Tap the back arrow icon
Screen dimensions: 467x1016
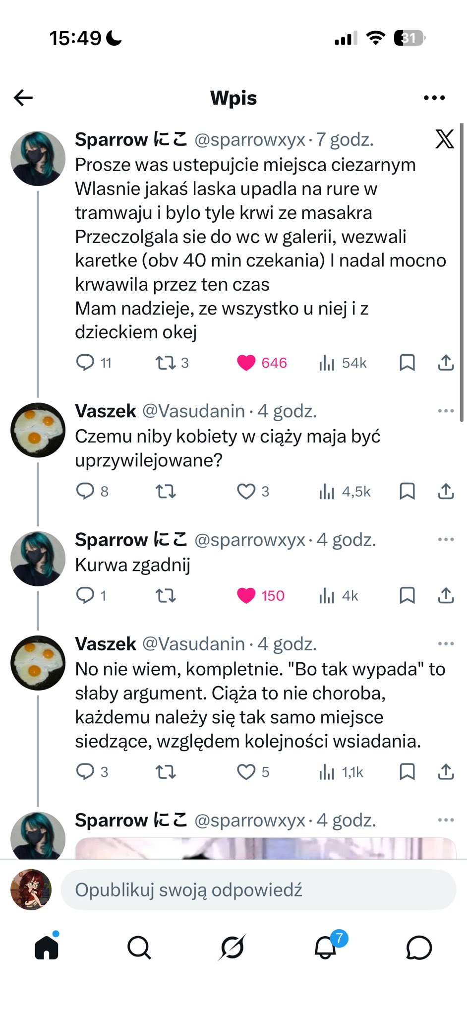(x=23, y=98)
